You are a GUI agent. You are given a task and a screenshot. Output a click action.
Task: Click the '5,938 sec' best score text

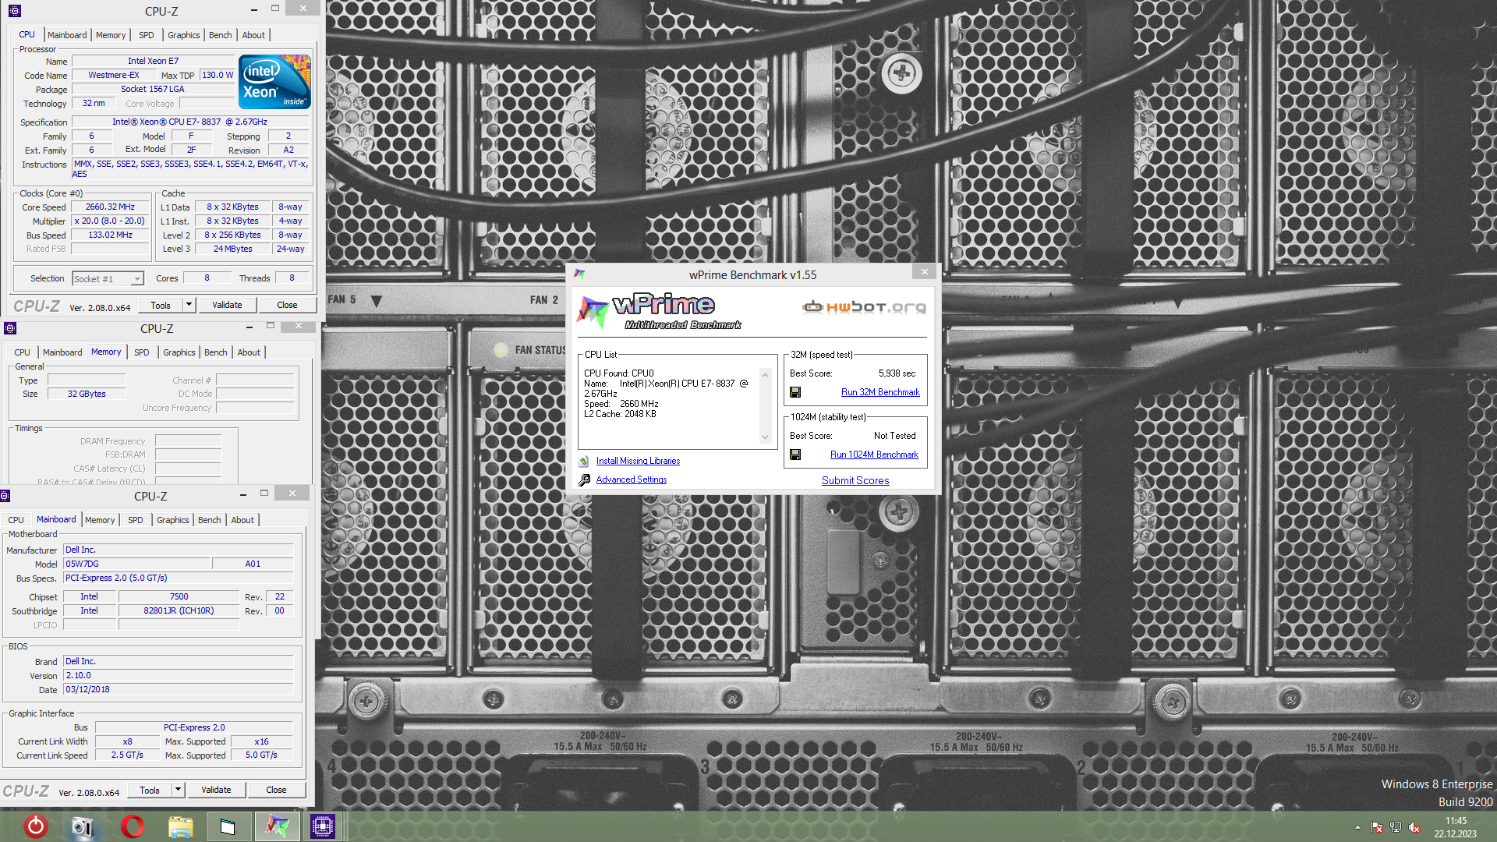tap(897, 373)
